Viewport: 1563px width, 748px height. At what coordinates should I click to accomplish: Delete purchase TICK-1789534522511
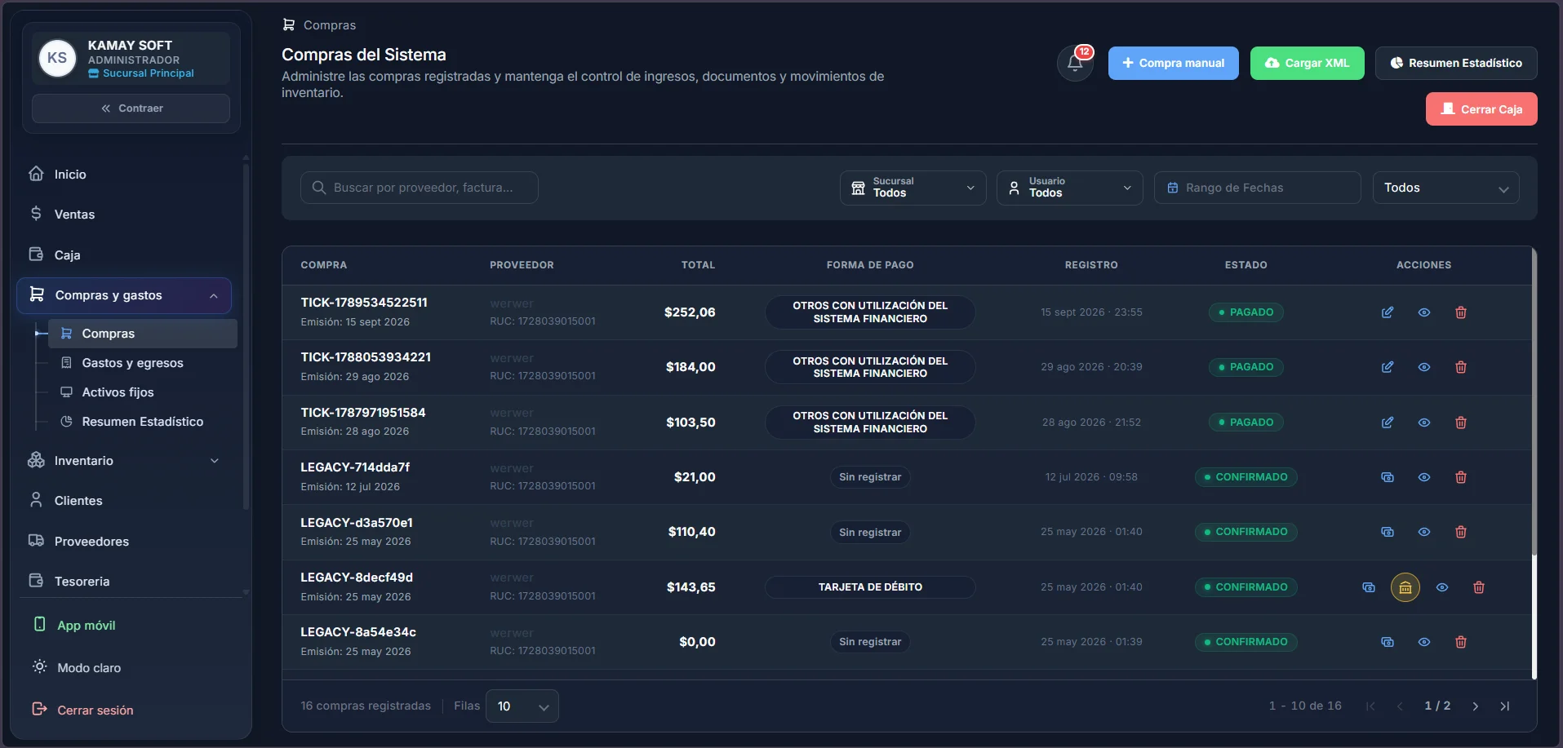tap(1460, 312)
